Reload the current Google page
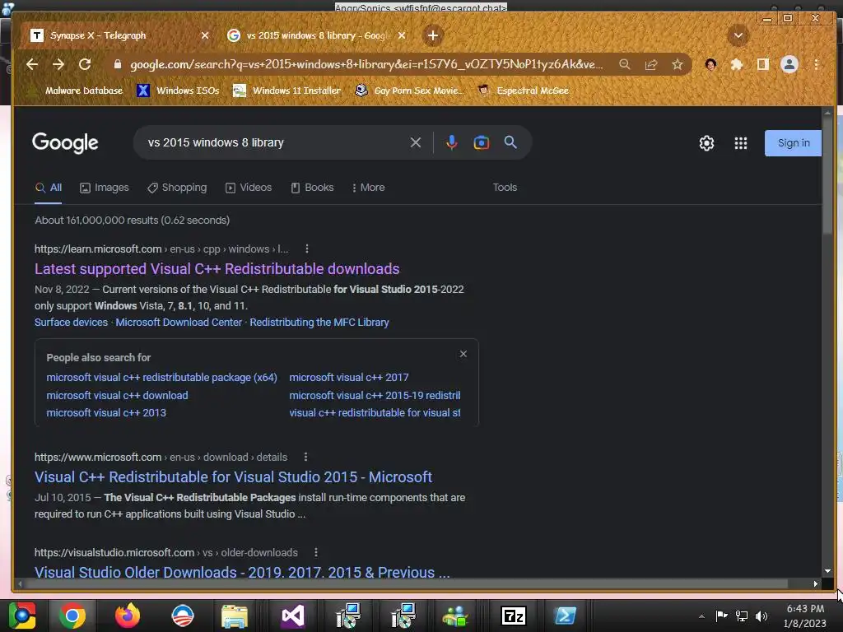 coord(85,64)
